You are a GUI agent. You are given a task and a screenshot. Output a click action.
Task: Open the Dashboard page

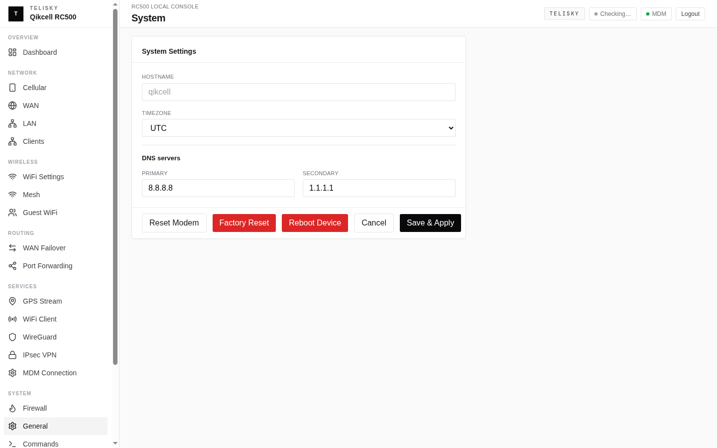click(x=56, y=52)
